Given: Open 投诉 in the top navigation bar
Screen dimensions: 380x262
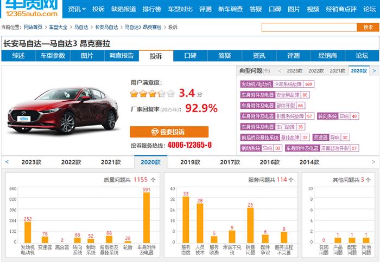Looking at the screenshot, I should point(98,9).
